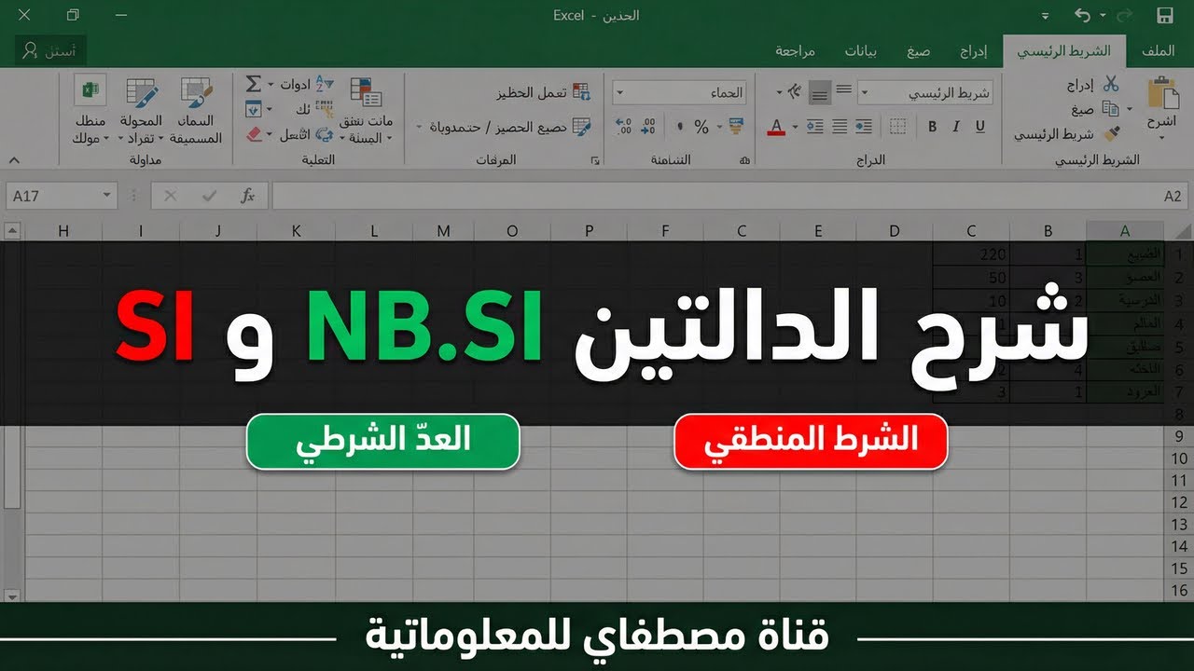This screenshot has height=671, width=1194.
Task: Click the large cell styles icon above مانت تنفق
Action: [366, 92]
